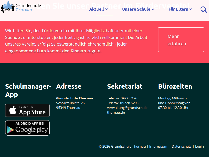Select the Unsere Schule menu item

(x=136, y=9)
